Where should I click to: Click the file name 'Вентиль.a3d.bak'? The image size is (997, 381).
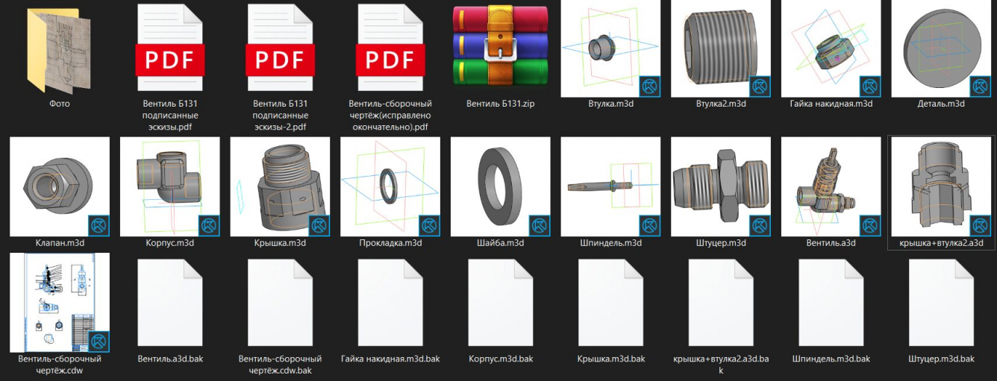coord(170,359)
